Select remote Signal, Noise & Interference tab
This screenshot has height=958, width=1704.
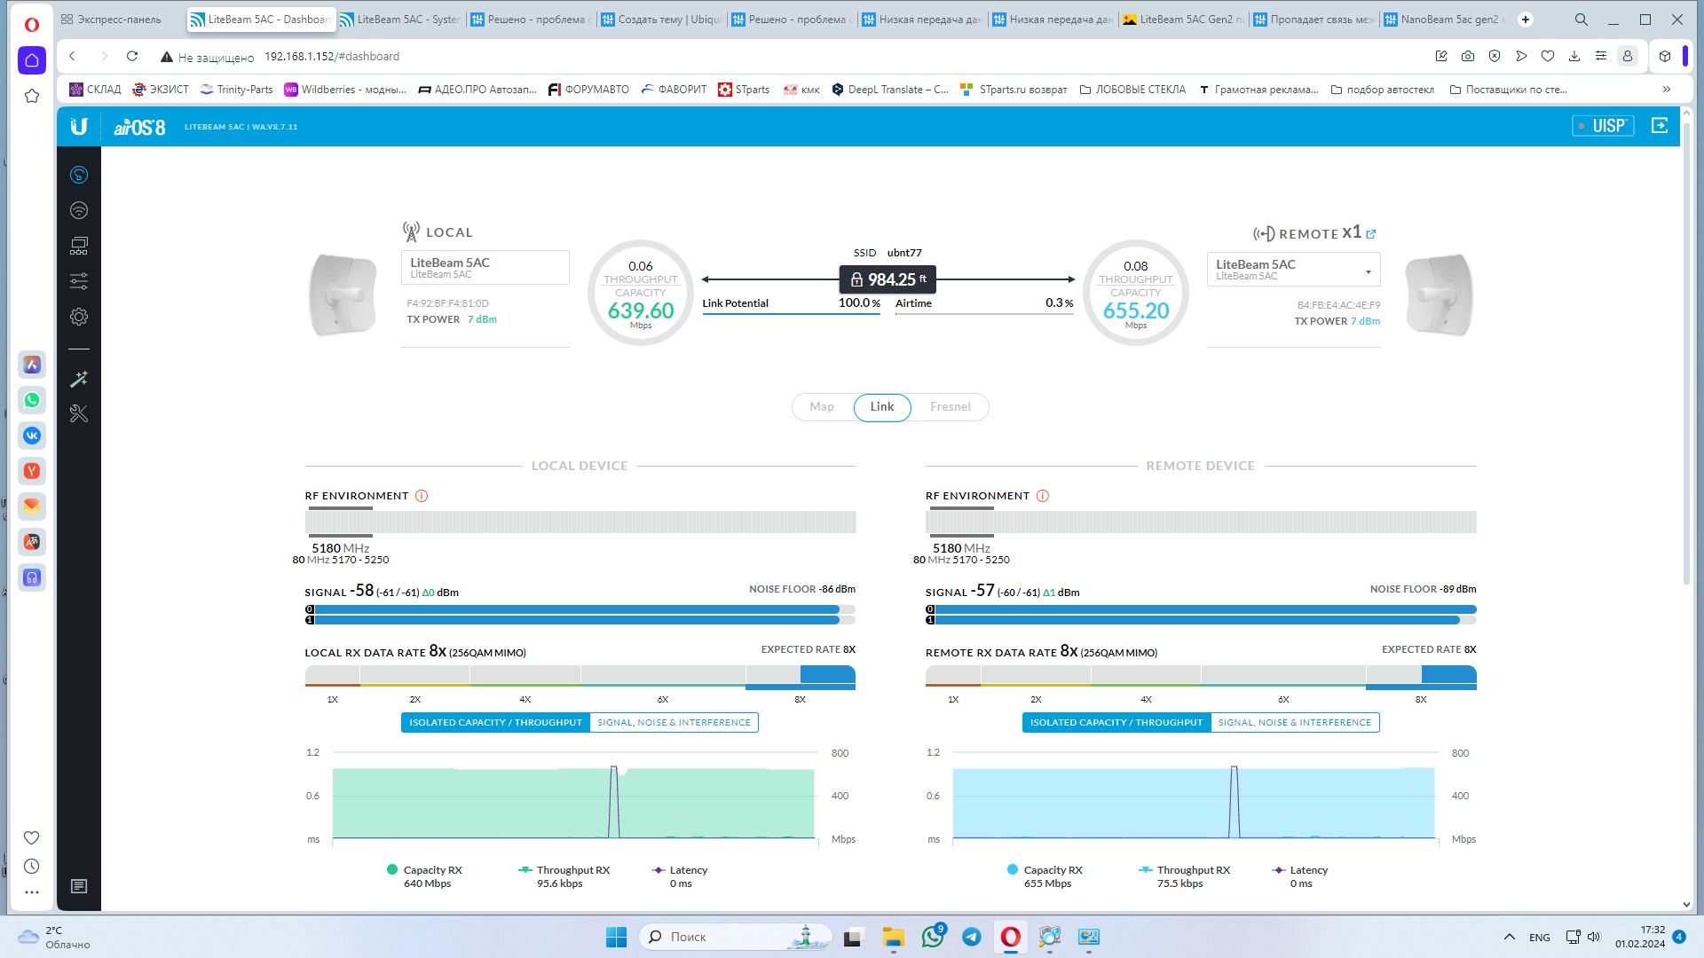[x=1295, y=723]
